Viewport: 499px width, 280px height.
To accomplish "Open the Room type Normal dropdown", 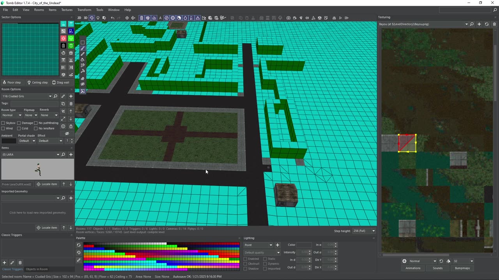I will tap(12, 115).
